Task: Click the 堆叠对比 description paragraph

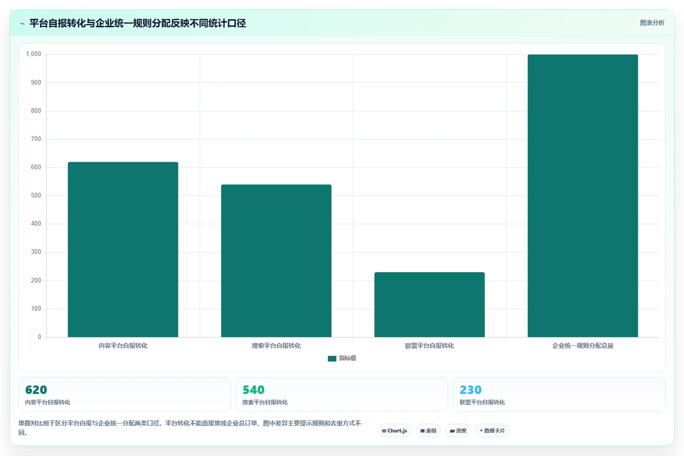Action: coord(190,428)
